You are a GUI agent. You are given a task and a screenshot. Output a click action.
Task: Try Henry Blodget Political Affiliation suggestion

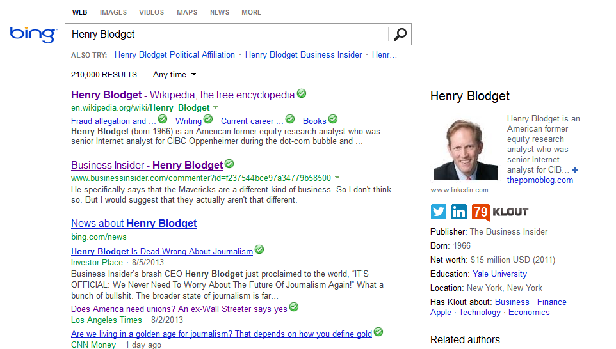pos(175,55)
